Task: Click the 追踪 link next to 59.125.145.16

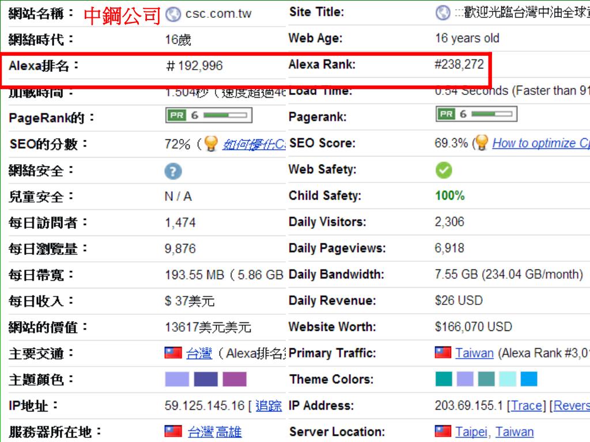Action: tap(268, 406)
